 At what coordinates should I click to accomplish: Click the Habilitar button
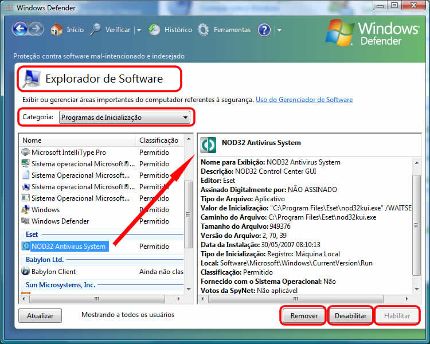pos(397,316)
